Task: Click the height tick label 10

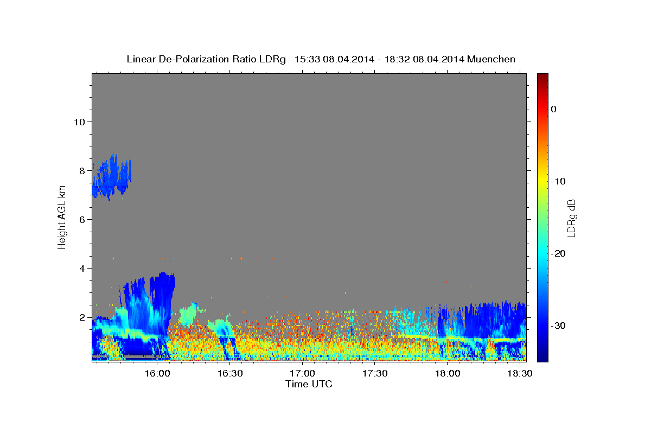Action: pyautogui.click(x=79, y=122)
